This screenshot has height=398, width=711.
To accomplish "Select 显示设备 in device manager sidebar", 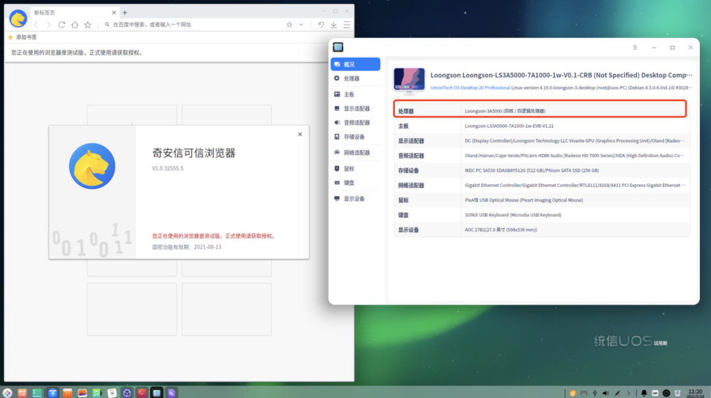I will pos(355,199).
